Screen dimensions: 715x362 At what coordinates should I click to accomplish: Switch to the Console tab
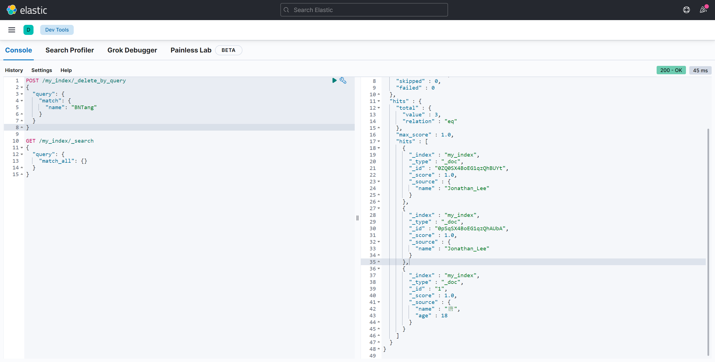pyautogui.click(x=18, y=50)
